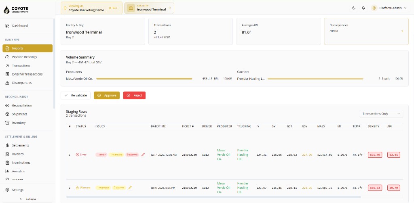Image resolution: width=414 pixels, height=203 pixels.
Task: Click the red density value 661.49
Action: pos(375,155)
